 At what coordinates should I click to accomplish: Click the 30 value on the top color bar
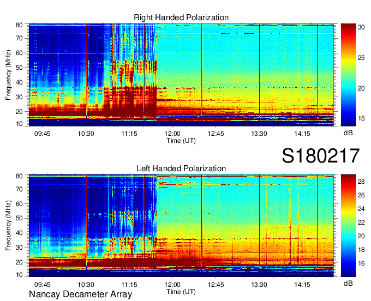[361, 27]
